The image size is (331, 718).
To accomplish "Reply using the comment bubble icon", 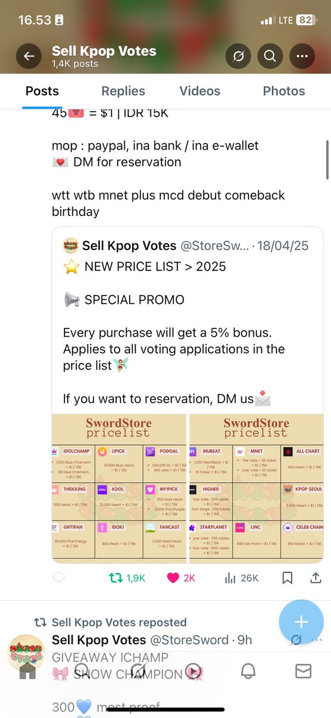I will 59,578.
